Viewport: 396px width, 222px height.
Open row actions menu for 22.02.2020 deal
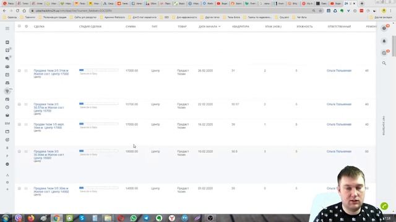[x=26, y=104]
